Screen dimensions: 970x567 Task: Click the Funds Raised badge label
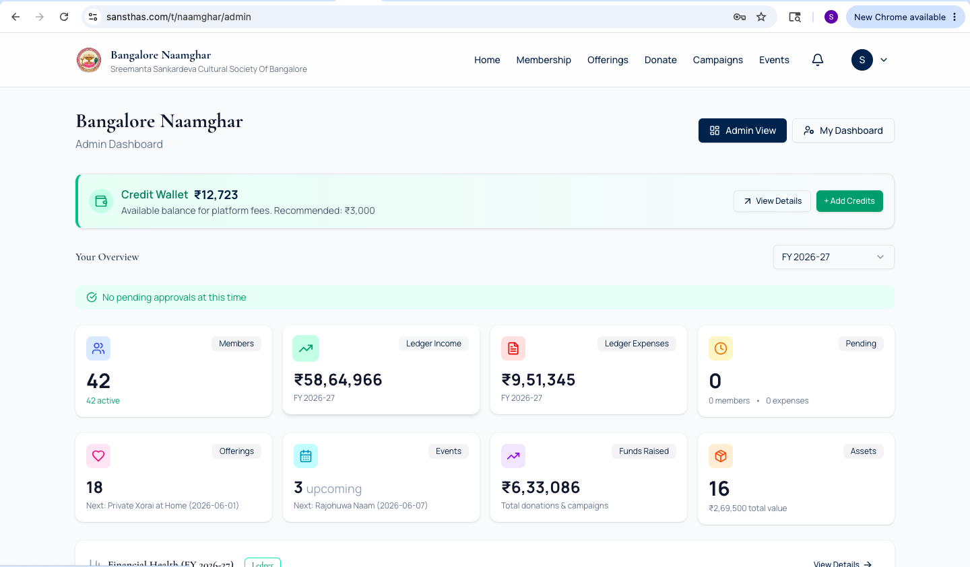pos(644,451)
